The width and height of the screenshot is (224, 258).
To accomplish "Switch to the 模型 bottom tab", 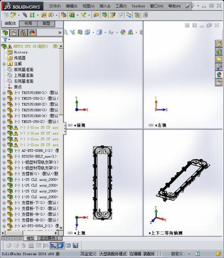I will click(31, 238).
